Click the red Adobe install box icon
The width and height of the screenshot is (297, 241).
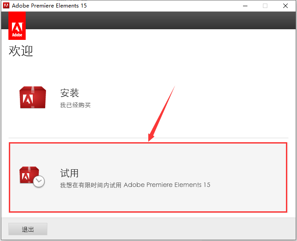click(x=33, y=97)
